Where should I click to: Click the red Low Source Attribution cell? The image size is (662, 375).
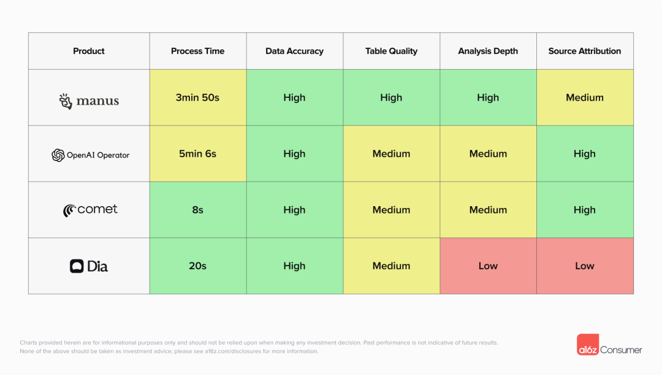pyautogui.click(x=585, y=266)
